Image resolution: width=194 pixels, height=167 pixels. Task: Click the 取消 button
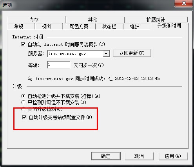139,156
